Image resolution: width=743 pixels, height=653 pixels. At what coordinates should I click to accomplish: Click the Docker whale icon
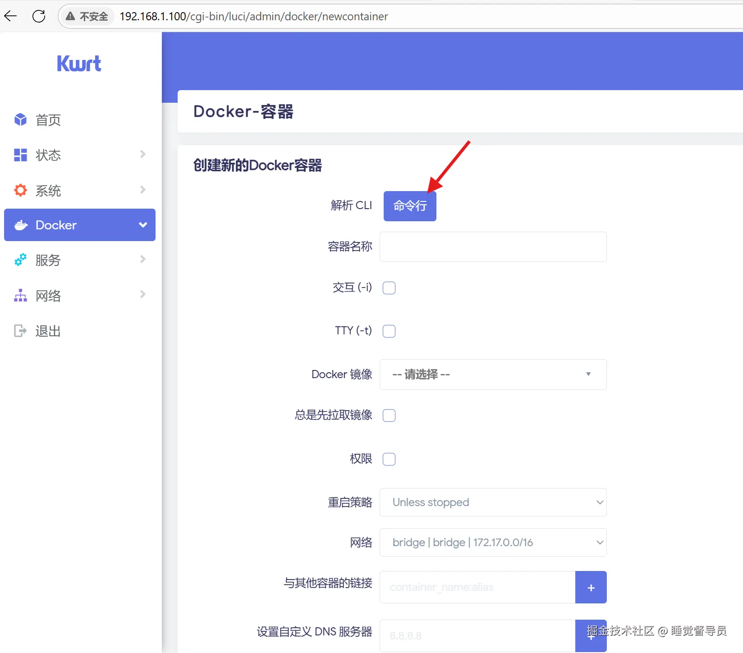21,225
